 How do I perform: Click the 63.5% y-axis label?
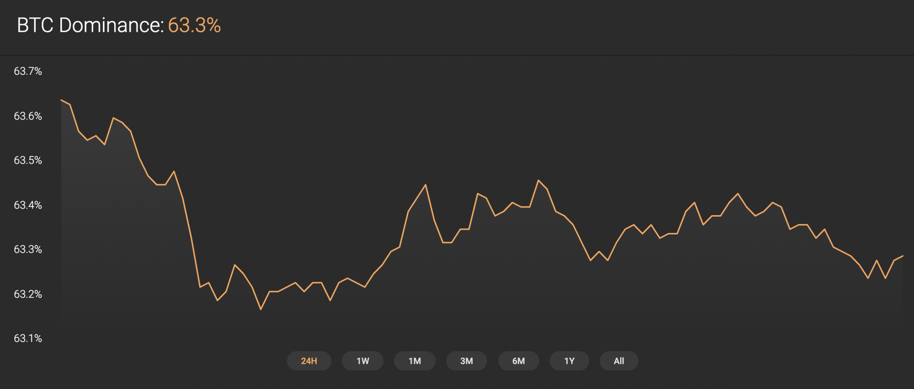pyautogui.click(x=28, y=160)
